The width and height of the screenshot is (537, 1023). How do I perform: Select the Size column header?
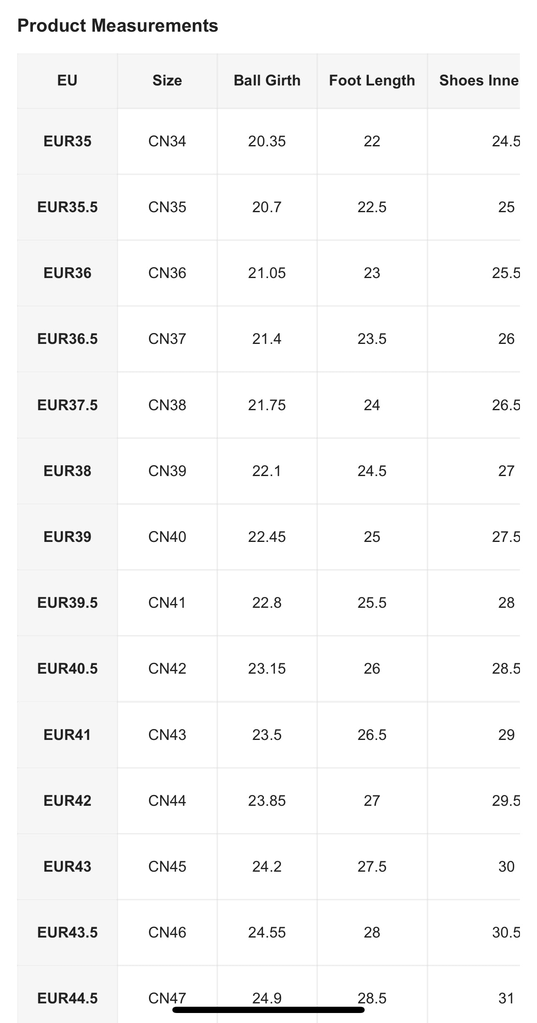(x=167, y=80)
